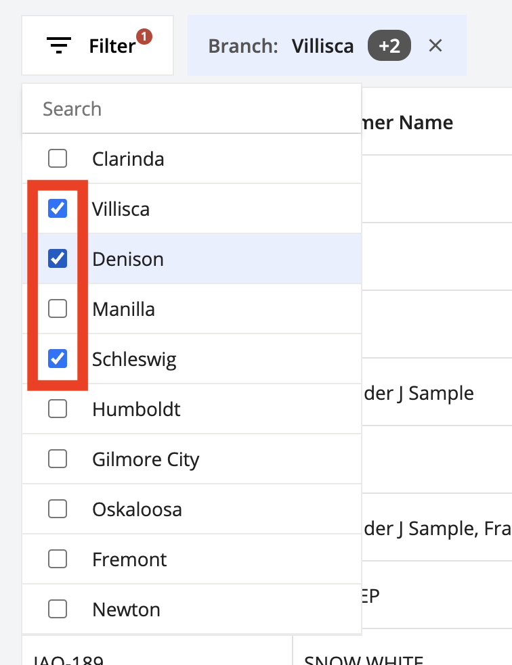The width and height of the screenshot is (512, 665).
Task: Open the Filter button
Action: pos(98,46)
